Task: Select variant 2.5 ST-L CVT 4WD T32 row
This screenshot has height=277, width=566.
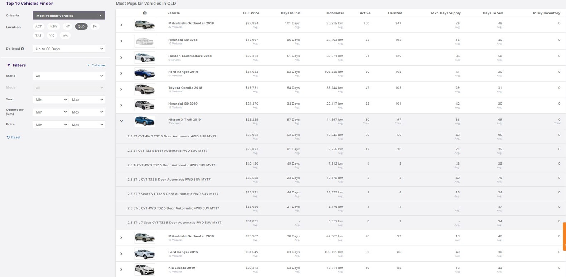Action: pos(340,208)
